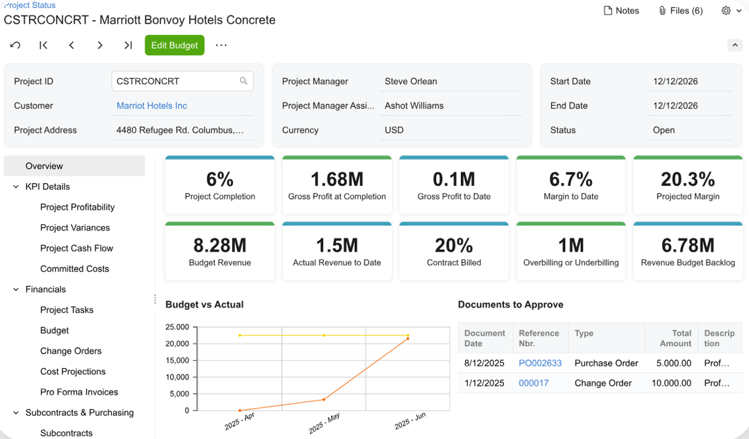Click the undo arrow icon in toolbar

(15, 45)
